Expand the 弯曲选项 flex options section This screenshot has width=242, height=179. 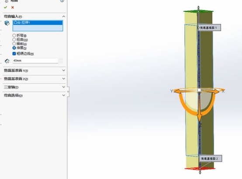pos(34,95)
